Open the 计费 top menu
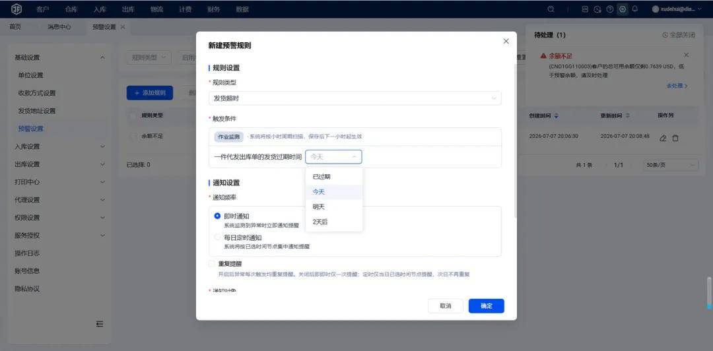 pyautogui.click(x=185, y=9)
